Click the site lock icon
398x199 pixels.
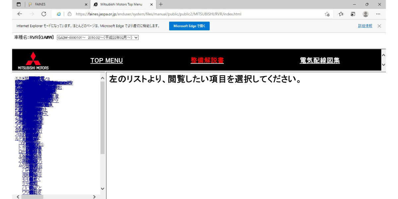tap(70, 14)
